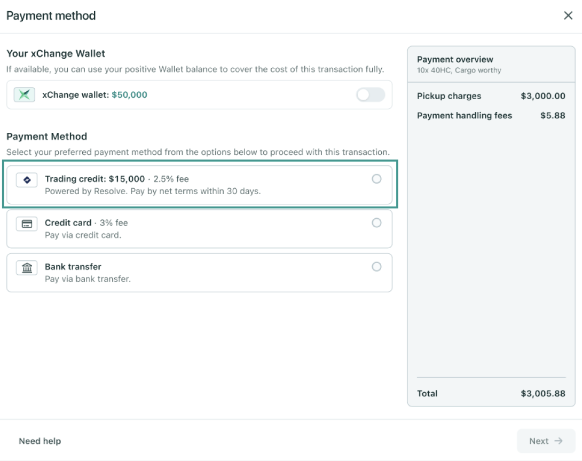Click the Total $3,005.88 amount

542,393
